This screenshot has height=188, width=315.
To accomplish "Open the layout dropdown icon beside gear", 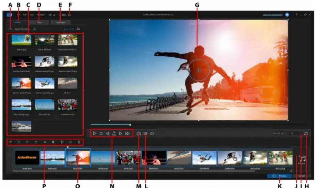I will (64, 15).
